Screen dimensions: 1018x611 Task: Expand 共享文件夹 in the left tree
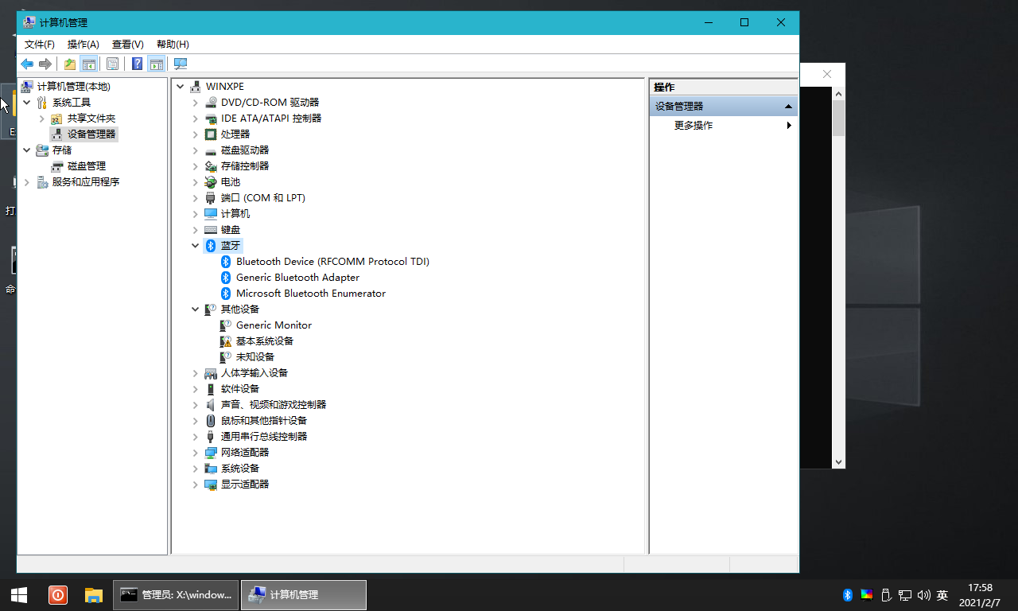point(41,118)
